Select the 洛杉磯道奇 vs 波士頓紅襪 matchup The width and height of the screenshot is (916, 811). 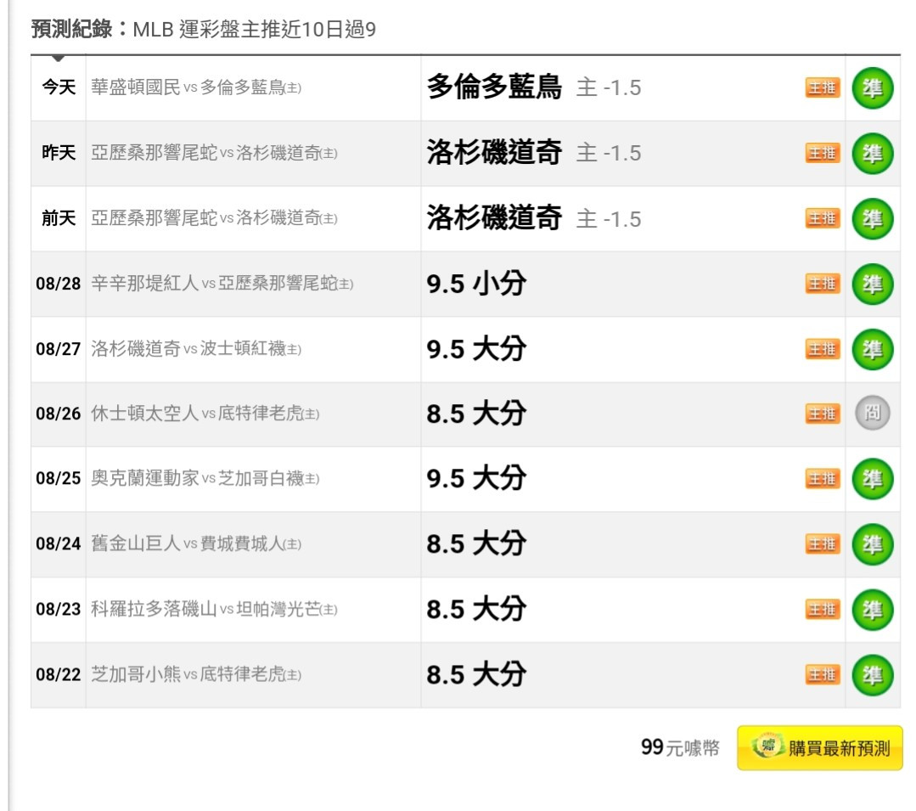point(196,349)
